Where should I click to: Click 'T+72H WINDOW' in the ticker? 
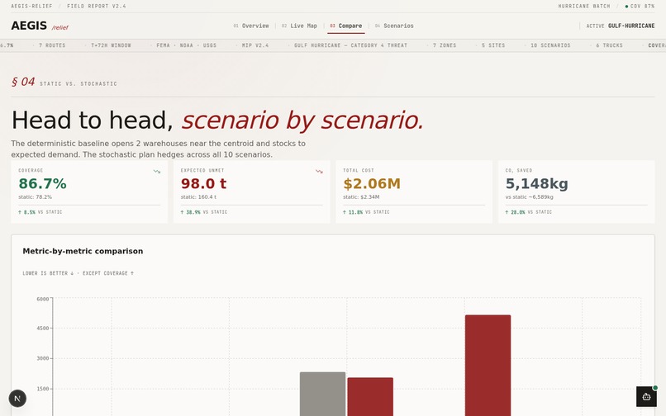click(x=111, y=45)
